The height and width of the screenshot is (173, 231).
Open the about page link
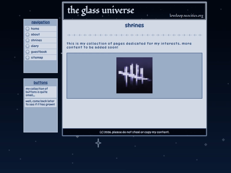pyautogui.click(x=36, y=35)
